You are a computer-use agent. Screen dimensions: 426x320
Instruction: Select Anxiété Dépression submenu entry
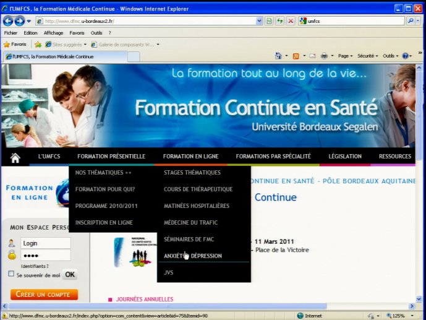[193, 256]
